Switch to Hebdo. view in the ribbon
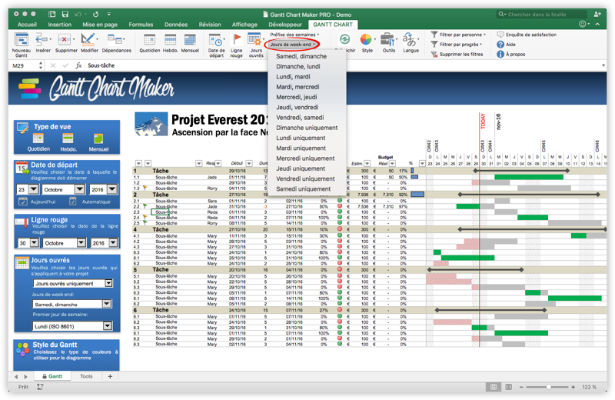 pyautogui.click(x=170, y=40)
